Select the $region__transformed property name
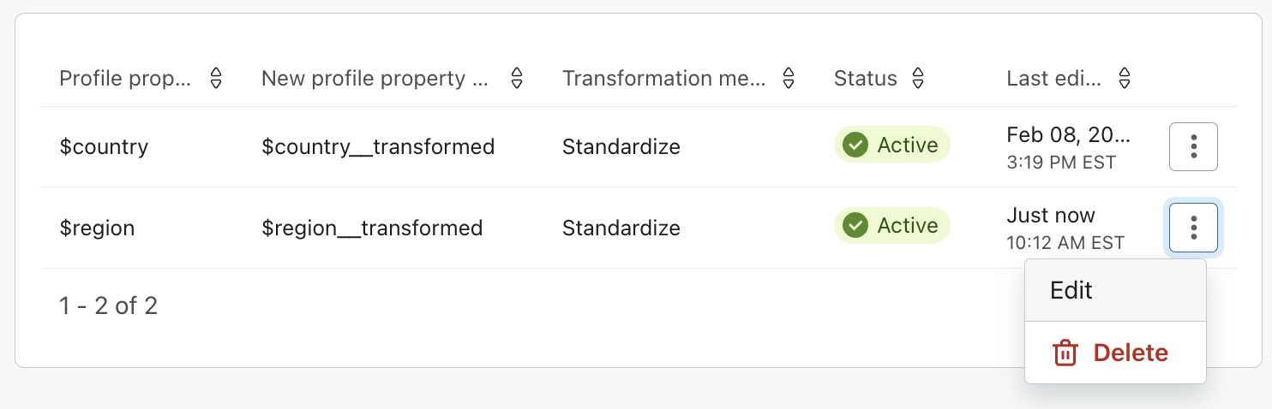 (x=372, y=228)
